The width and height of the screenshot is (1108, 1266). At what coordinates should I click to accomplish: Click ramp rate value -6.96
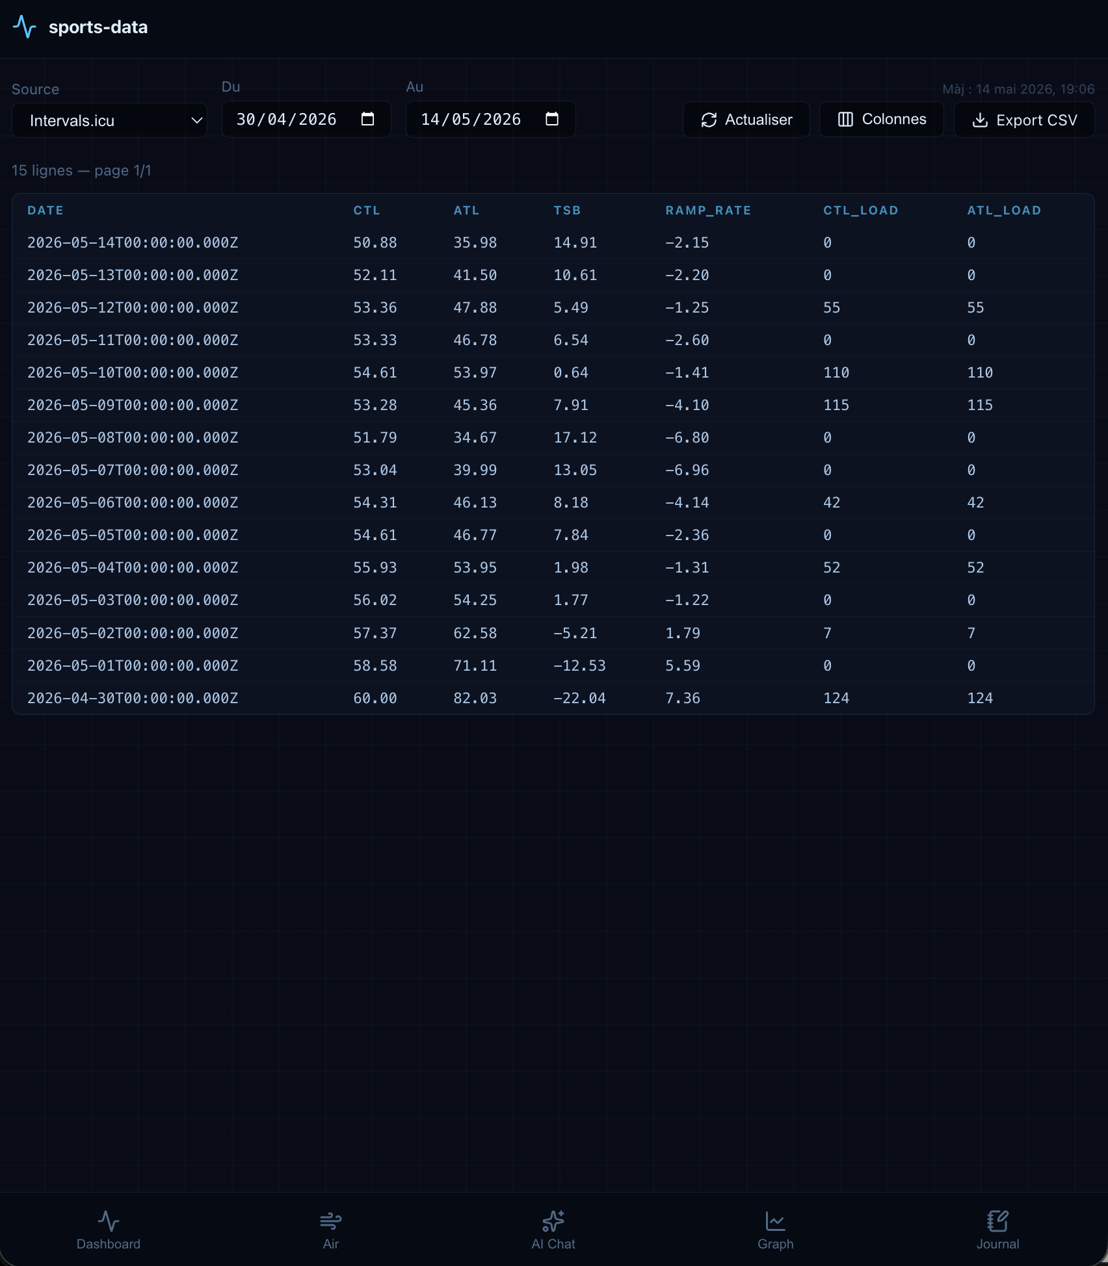(687, 470)
